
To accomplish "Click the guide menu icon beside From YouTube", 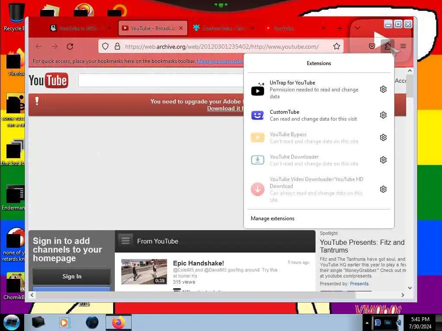I will [x=126, y=241].
